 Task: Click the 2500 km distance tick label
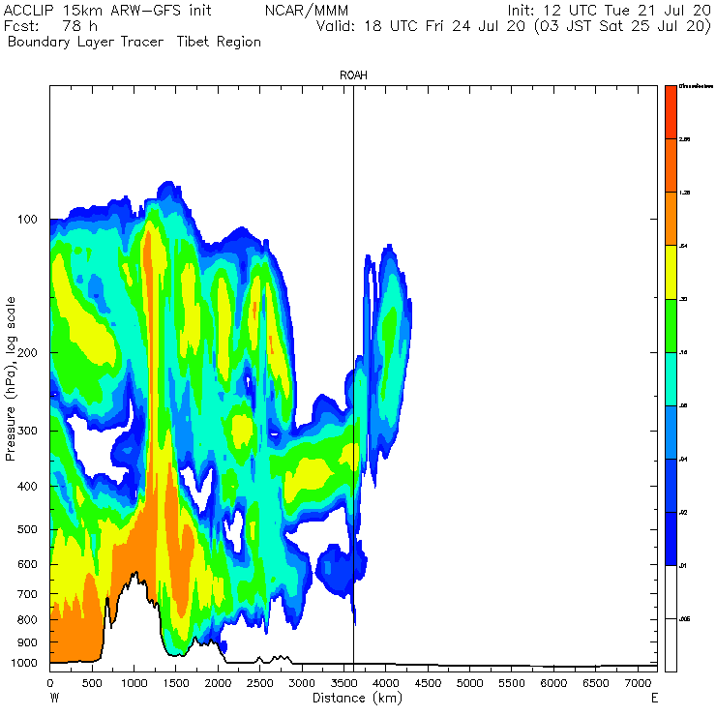(260, 683)
